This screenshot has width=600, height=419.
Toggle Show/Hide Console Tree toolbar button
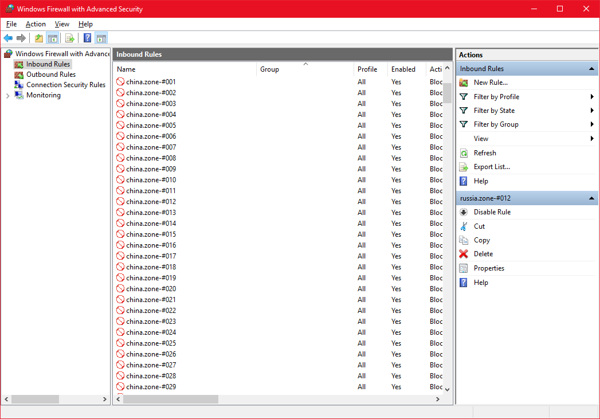pos(52,38)
